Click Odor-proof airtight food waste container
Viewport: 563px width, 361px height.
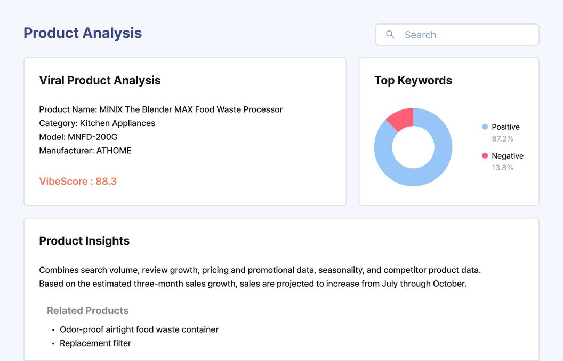click(x=139, y=329)
